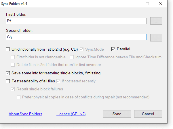Toggle the if not tested recently checkbox
The image size is (173, 129).
[x=58, y=81]
